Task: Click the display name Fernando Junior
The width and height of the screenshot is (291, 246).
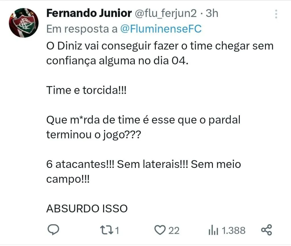Action: [x=89, y=13]
